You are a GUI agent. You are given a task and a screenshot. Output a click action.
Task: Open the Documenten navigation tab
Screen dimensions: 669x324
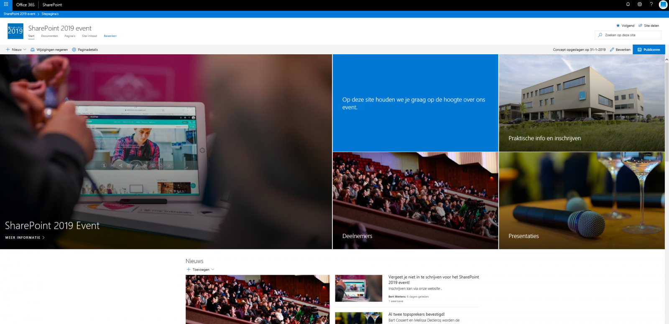point(49,36)
